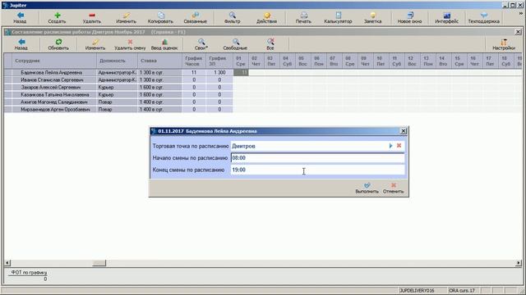
Task: Open the Интерфейс settings icon
Action: [446, 16]
